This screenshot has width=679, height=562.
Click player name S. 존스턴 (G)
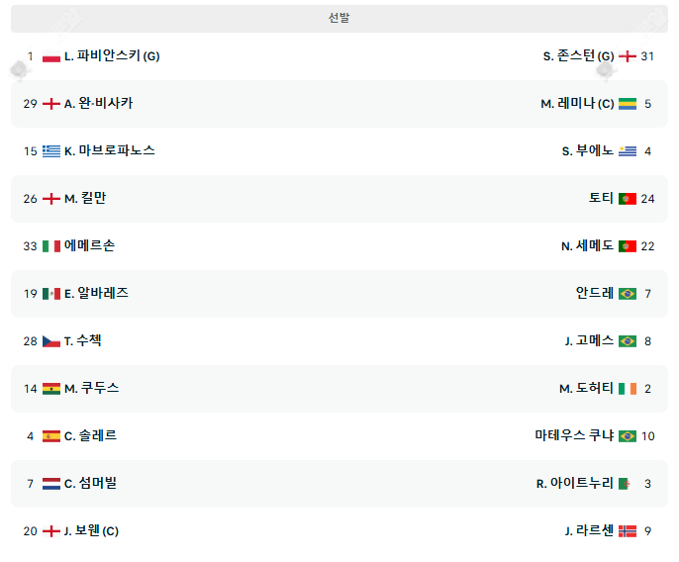tap(578, 56)
